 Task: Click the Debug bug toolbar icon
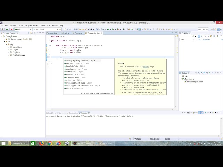[103, 29]
